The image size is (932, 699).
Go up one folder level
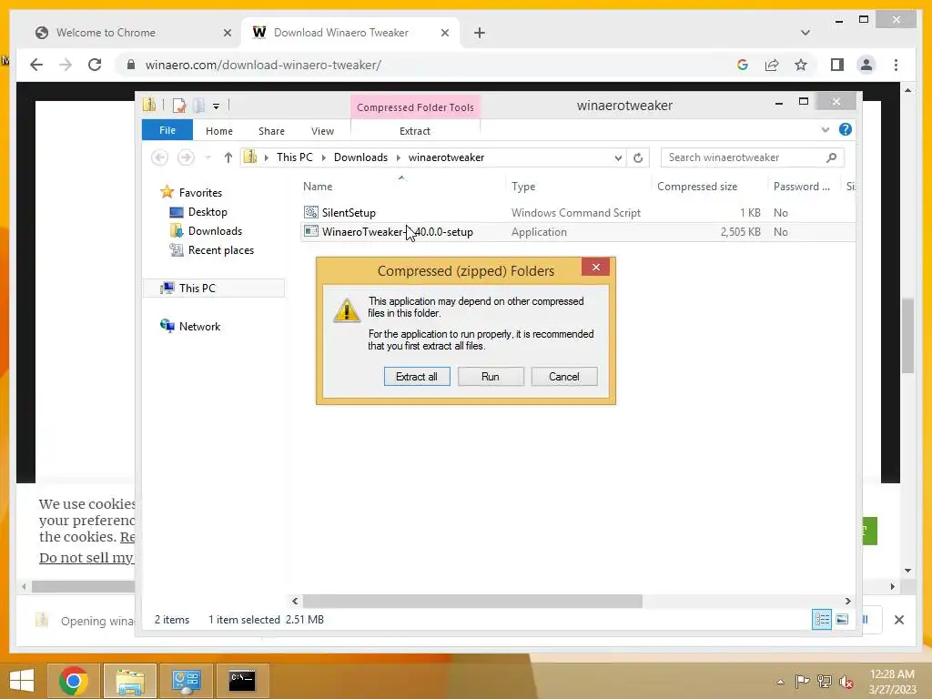(x=228, y=157)
